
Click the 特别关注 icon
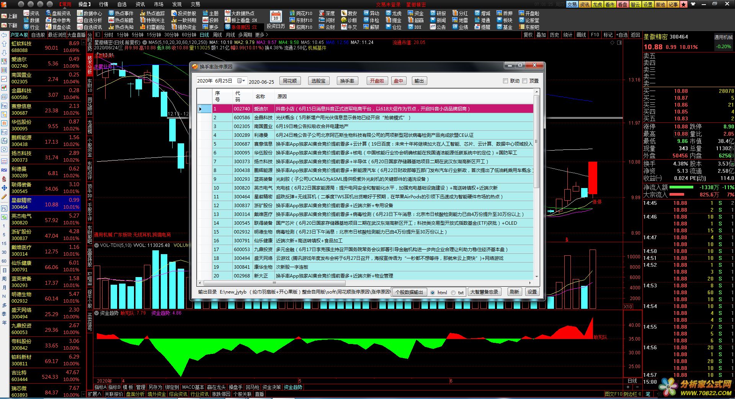[x=152, y=20]
